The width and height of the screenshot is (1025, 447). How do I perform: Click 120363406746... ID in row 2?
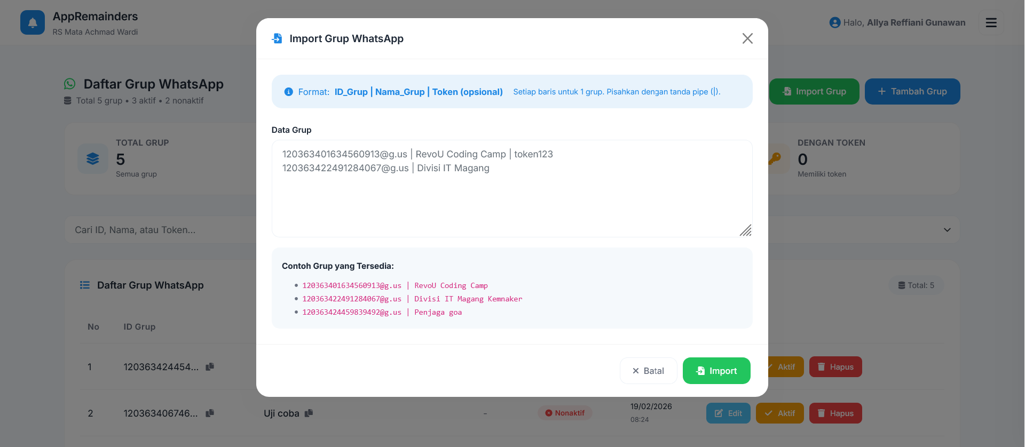point(161,413)
